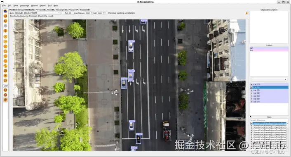
Task: Click the boxed black car near the stop line
Action: [x=138, y=138]
